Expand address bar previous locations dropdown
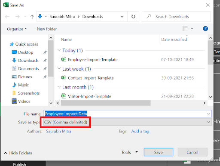 coord(122,17)
